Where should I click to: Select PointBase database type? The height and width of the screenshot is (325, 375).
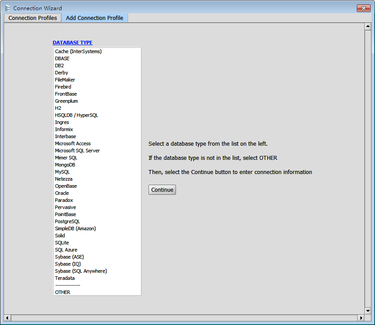pos(97,214)
